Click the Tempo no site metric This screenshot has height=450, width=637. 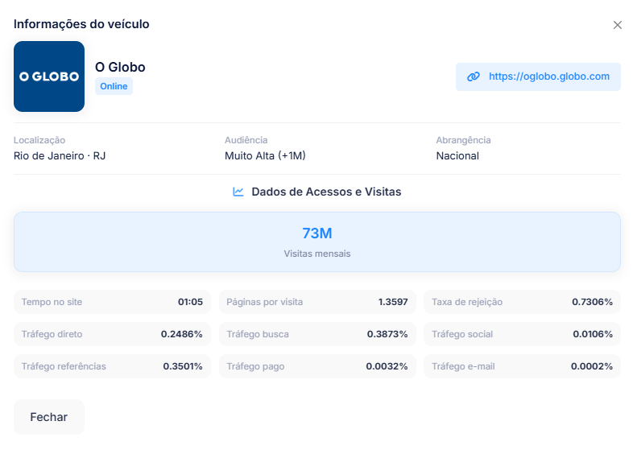coord(112,302)
